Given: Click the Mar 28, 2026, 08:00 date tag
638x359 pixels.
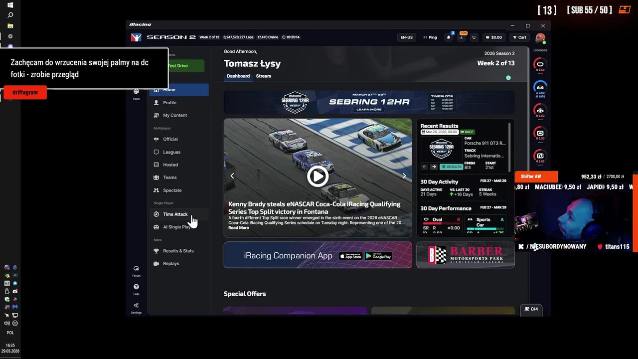Looking at the screenshot, I should (440, 132).
